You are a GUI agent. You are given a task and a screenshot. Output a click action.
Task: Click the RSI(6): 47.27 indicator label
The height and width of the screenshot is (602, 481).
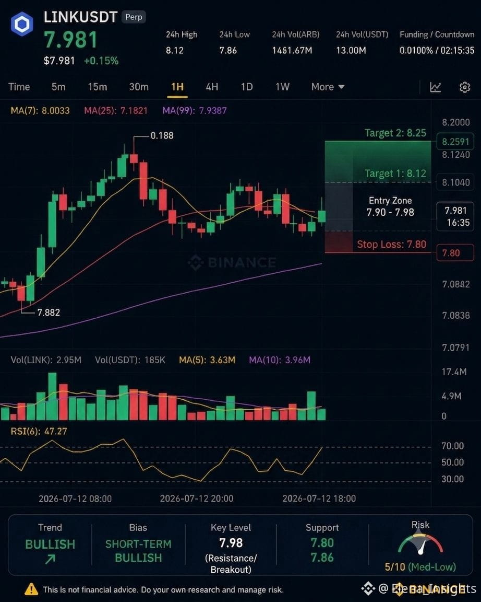coord(39,431)
